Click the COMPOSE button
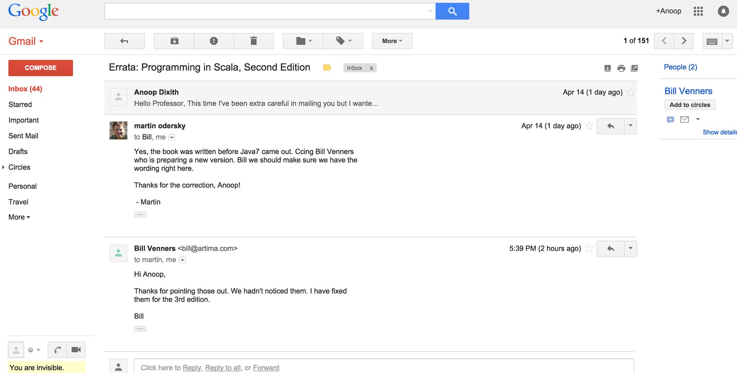737x373 pixels. pos(41,68)
